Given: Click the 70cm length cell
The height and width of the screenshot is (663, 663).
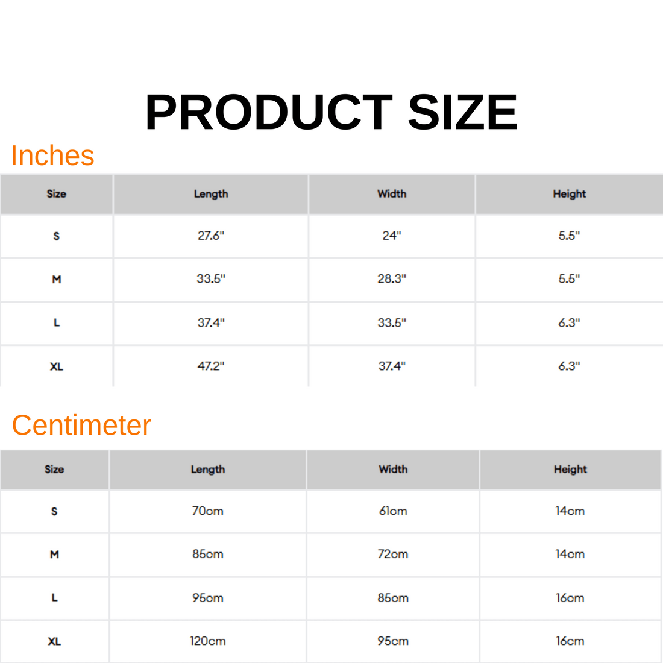Looking at the screenshot, I should pos(208,511).
